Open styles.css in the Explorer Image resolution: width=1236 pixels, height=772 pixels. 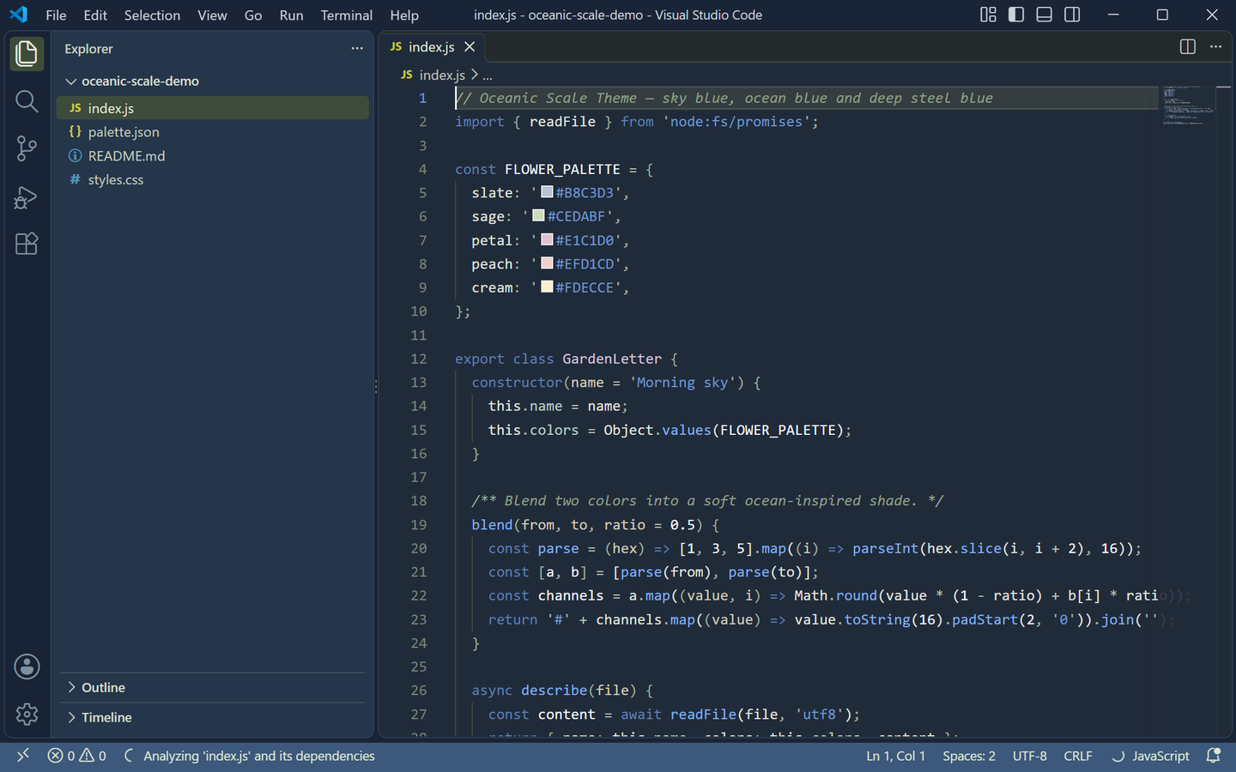[x=213, y=179]
